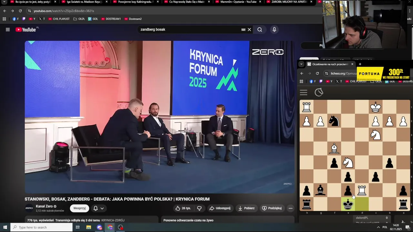Open the X T bookmark in main window
This screenshot has height=232, width=413.
(x=42, y=19)
